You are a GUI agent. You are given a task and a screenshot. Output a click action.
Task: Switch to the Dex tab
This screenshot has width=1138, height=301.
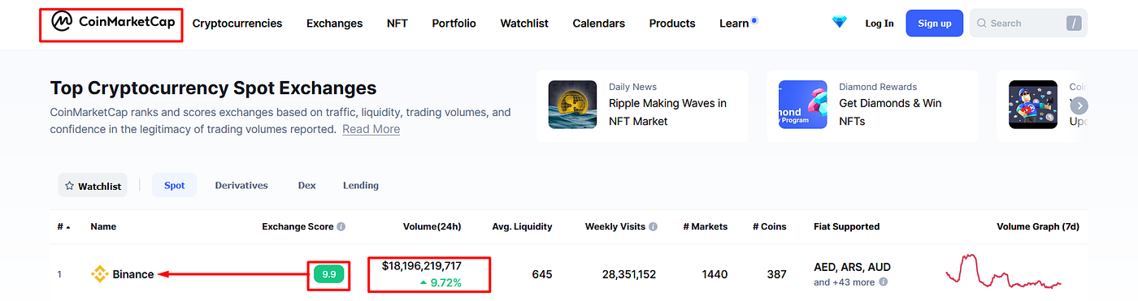click(x=306, y=185)
